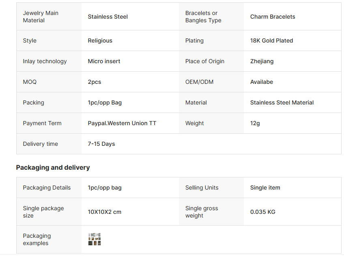Open the Packaging examples thumbnail image
The width and height of the screenshot is (344, 256).
[95, 239]
